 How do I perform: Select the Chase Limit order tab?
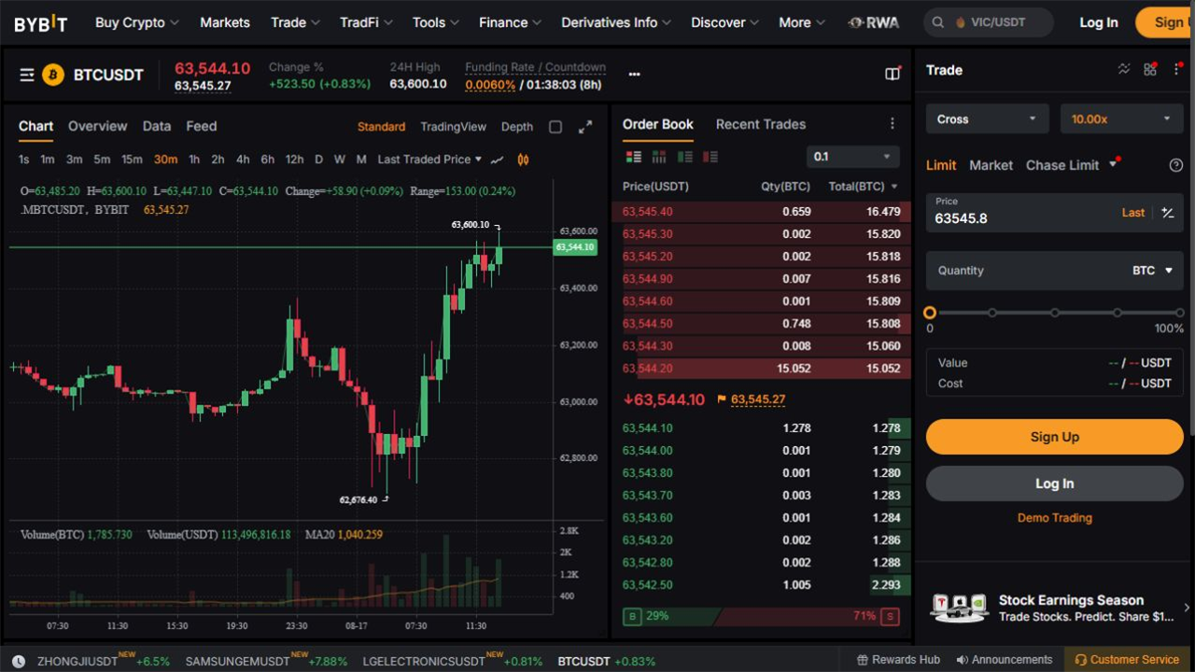[1062, 165]
